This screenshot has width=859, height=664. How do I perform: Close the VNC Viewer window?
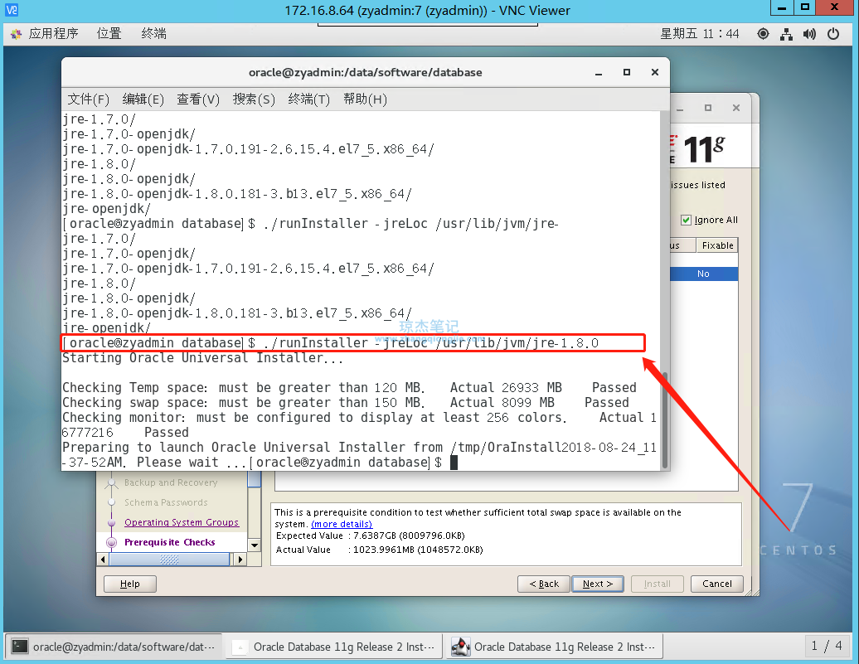[835, 7]
